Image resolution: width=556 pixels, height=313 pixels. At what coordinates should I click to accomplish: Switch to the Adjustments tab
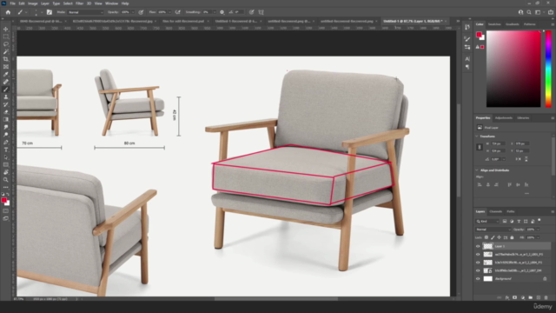504,118
